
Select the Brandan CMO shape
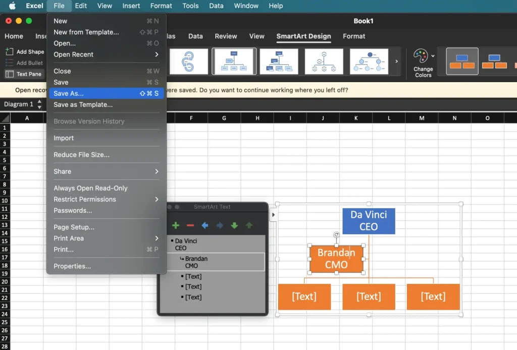click(336, 259)
